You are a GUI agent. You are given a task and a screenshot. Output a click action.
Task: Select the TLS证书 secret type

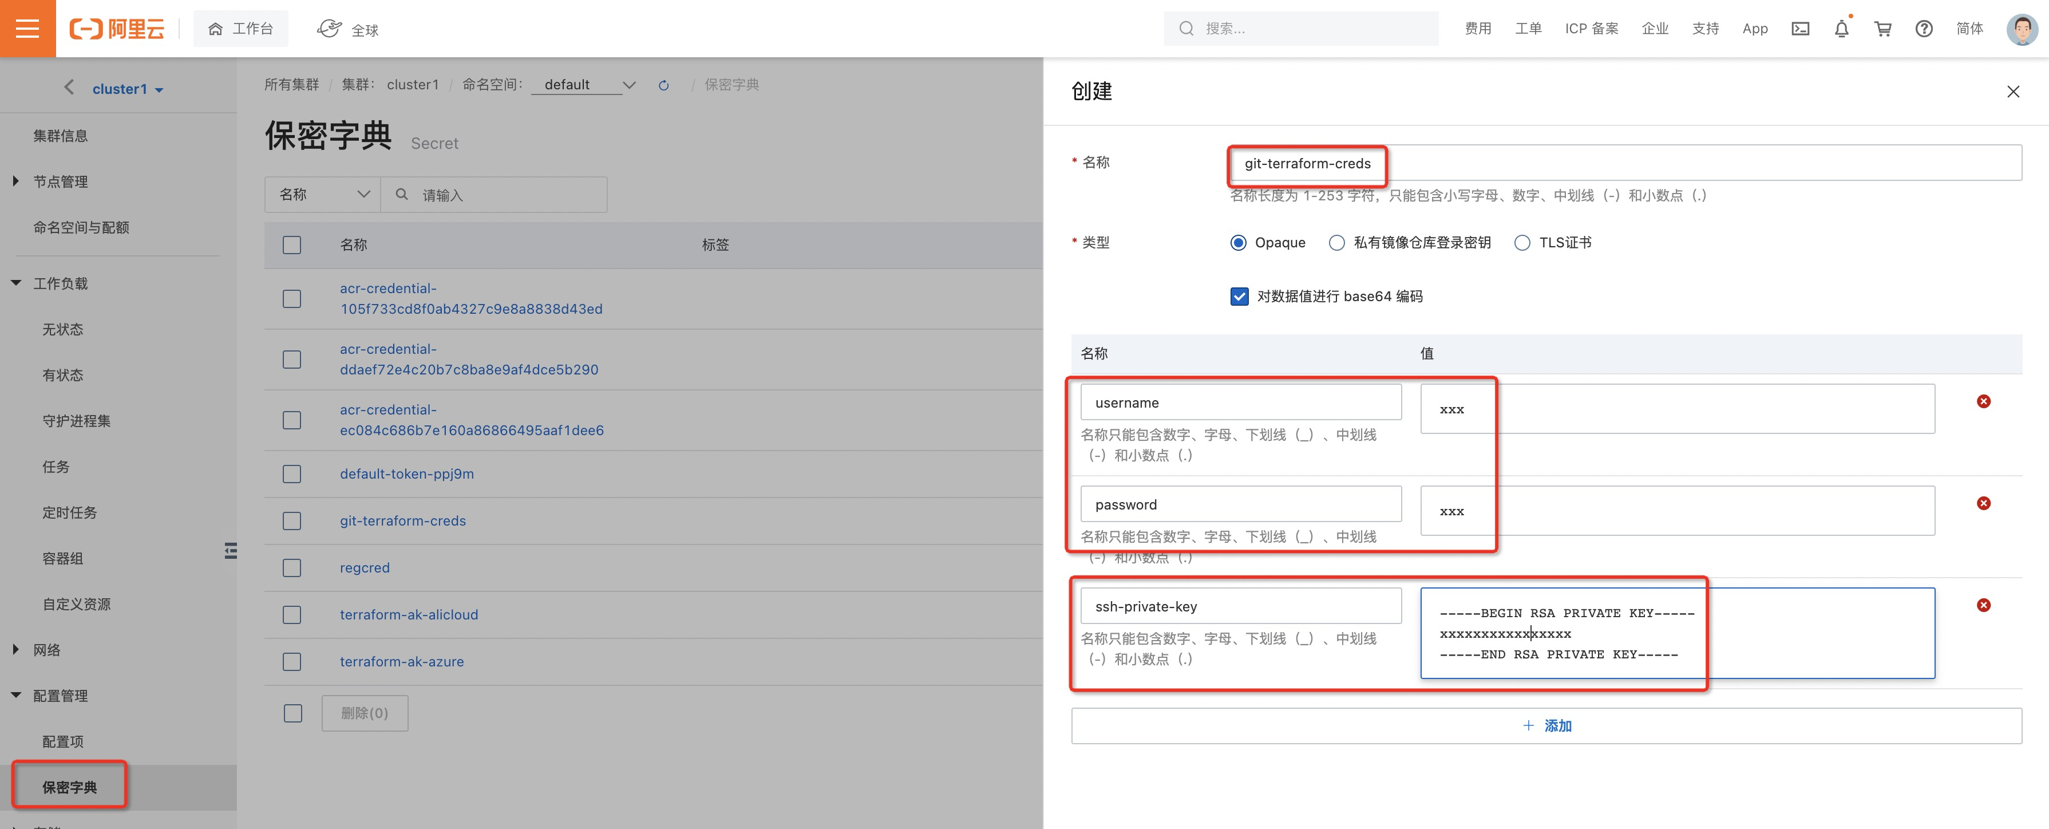pos(1522,243)
